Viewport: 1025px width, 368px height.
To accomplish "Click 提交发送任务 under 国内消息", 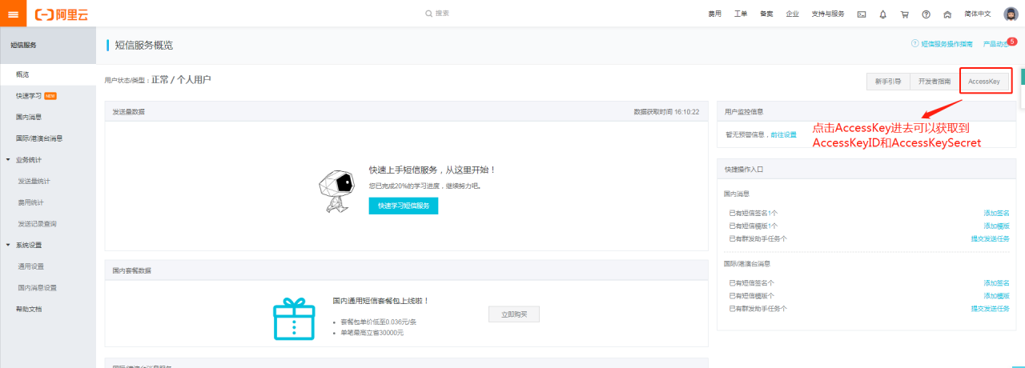I will (991, 238).
